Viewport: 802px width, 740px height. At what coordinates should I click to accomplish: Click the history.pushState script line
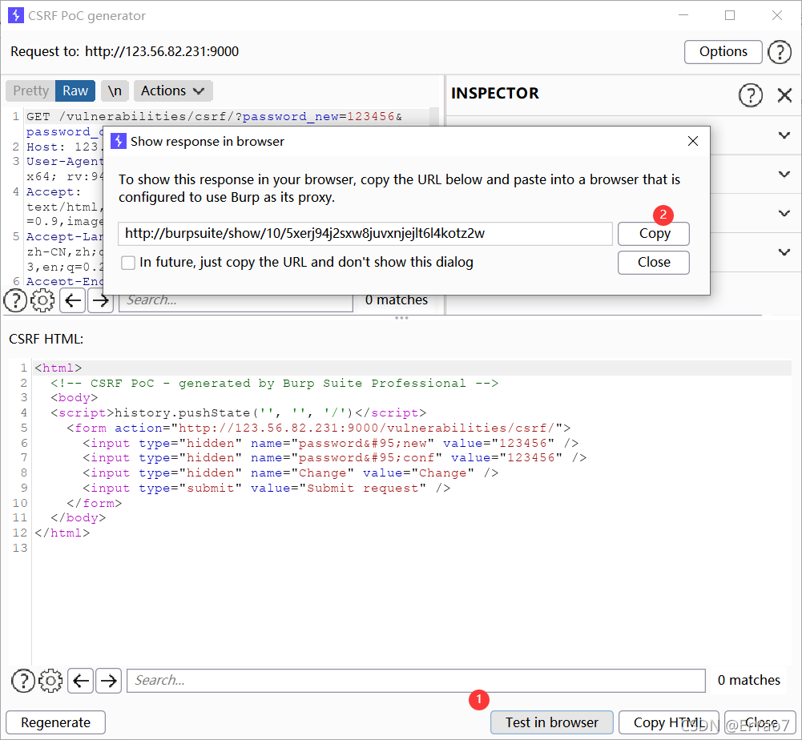coord(238,413)
